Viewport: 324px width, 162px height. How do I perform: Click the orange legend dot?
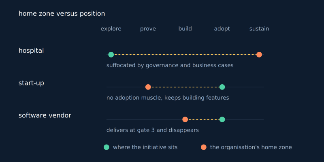click(204, 147)
